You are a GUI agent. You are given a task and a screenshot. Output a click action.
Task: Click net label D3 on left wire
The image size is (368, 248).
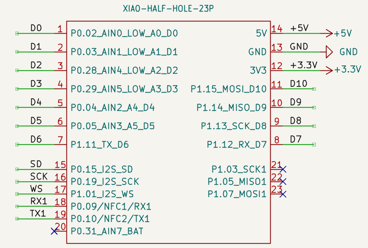(x=36, y=84)
